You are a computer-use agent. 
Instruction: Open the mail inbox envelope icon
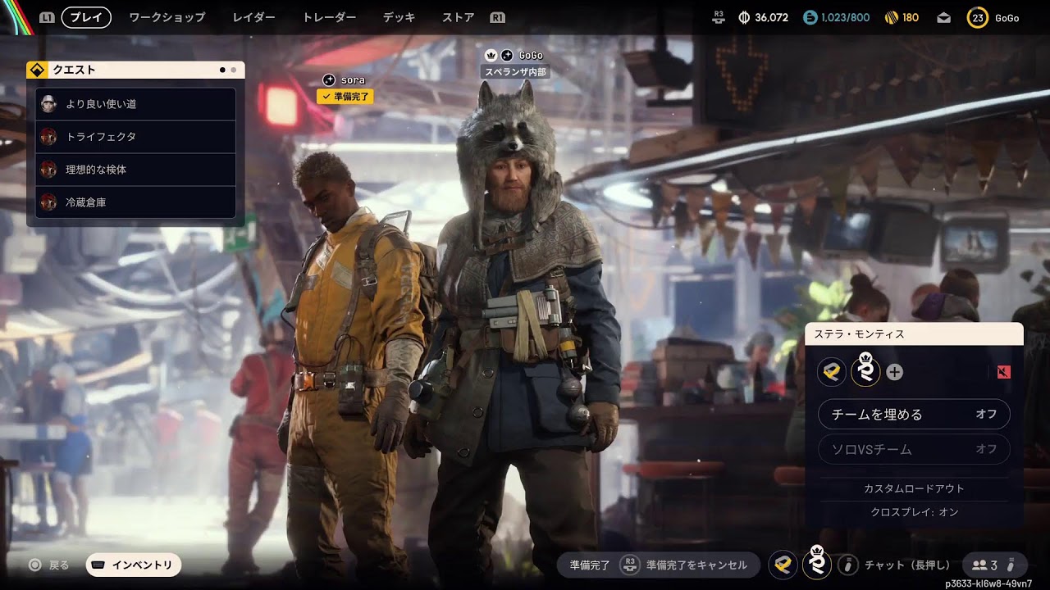pyautogui.click(x=944, y=17)
